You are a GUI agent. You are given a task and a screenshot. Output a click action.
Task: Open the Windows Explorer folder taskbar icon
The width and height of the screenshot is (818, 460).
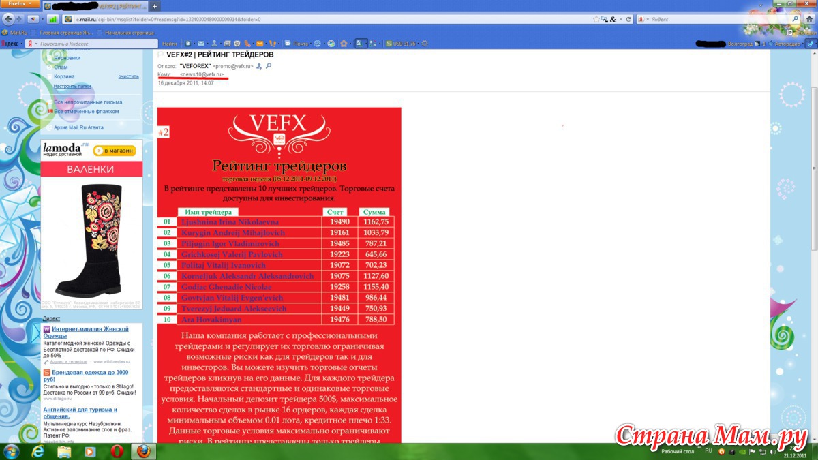pos(64,451)
